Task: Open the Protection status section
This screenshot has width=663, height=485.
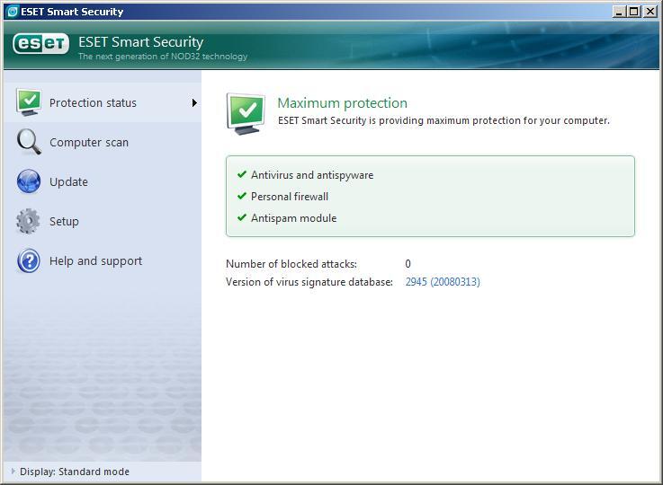Action: pos(103,102)
